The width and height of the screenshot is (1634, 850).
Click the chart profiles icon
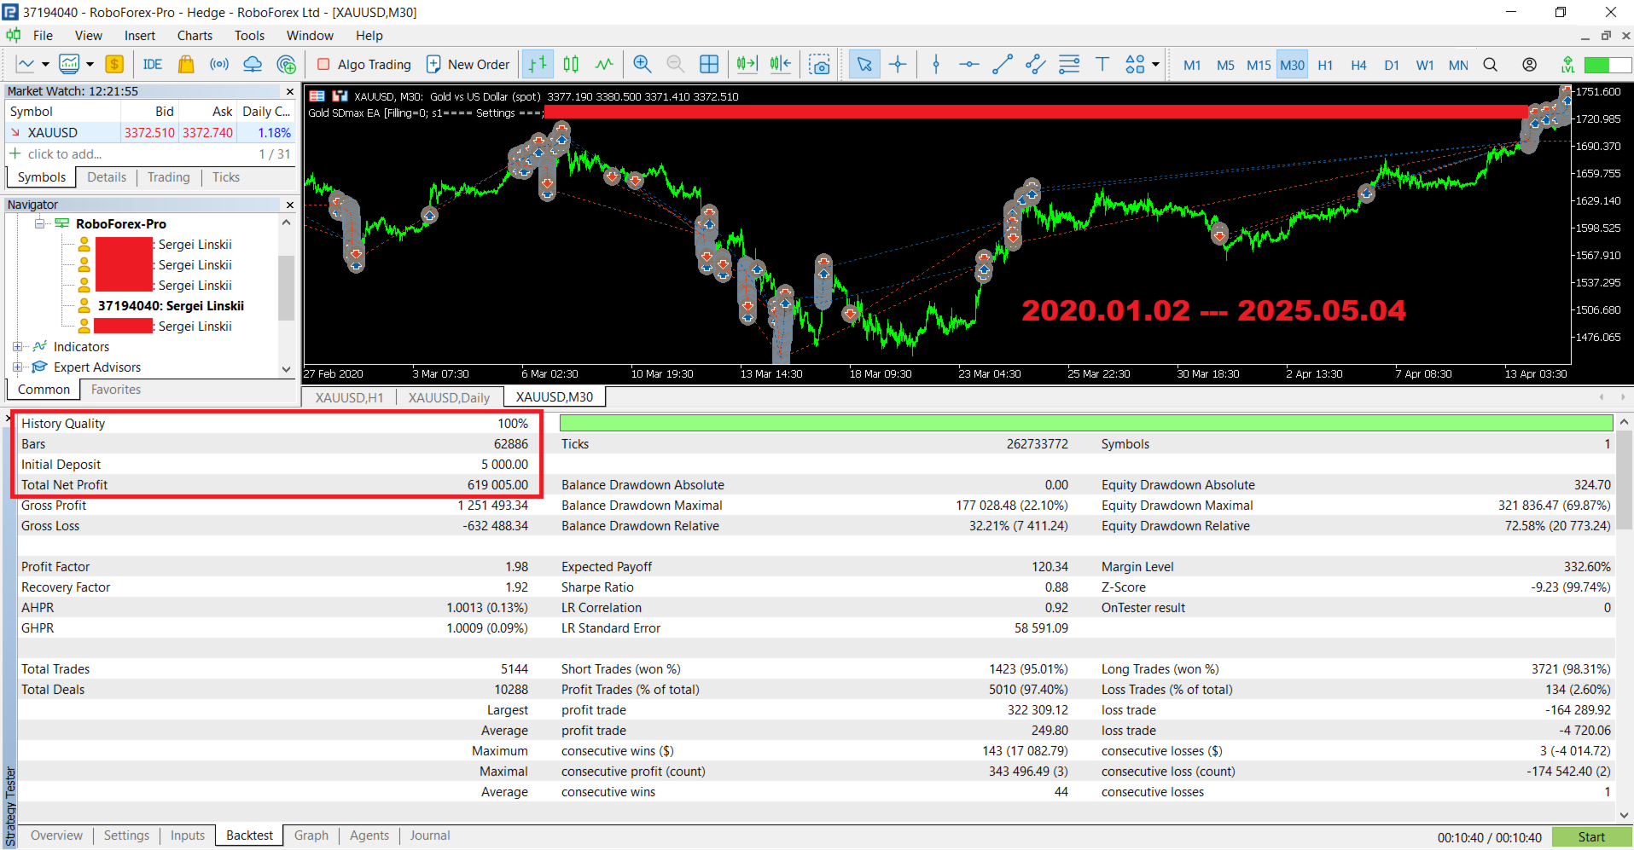coord(69,64)
